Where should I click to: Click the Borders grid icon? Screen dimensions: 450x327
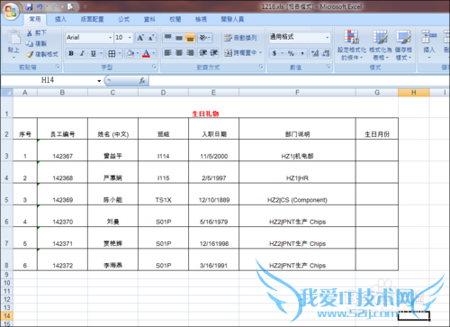pos(112,53)
